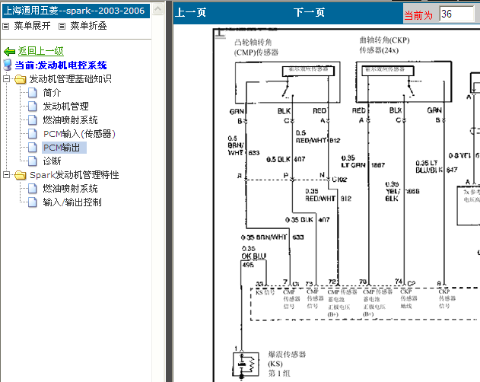Open PCM输入(传感器) page

pos(79,134)
